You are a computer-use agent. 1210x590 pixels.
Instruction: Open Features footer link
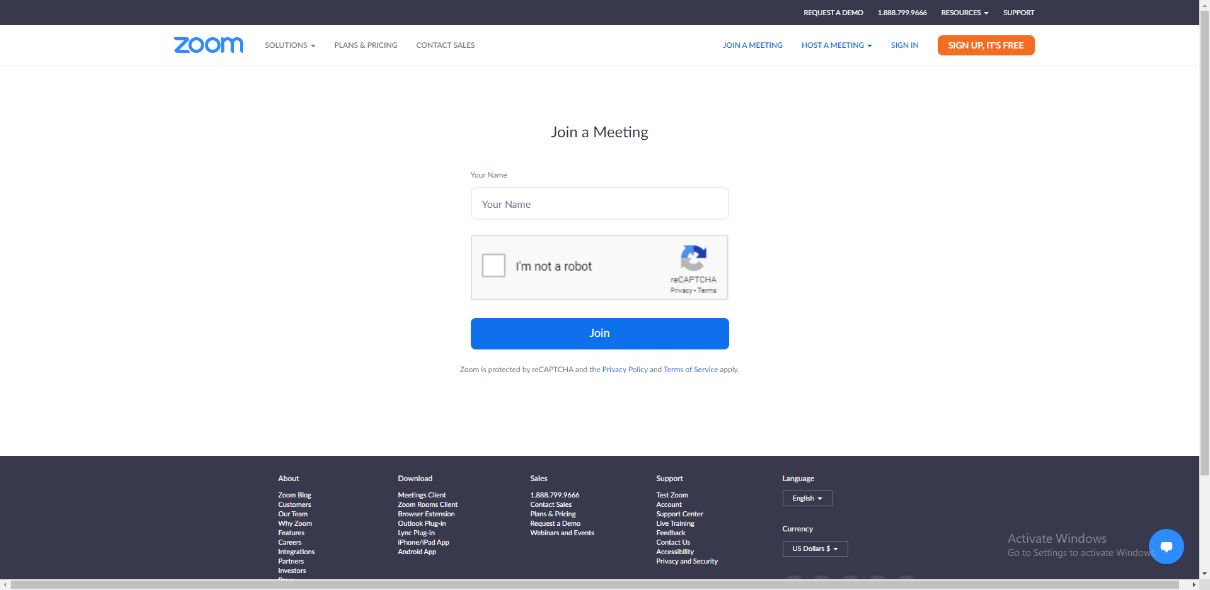point(291,533)
